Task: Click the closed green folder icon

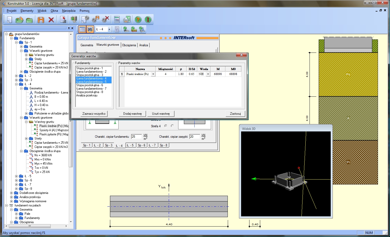Action: (x=29, y=20)
